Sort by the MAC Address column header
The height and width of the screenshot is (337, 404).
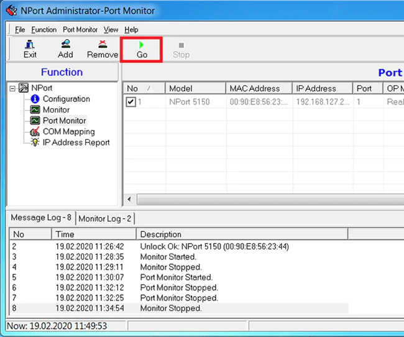259,88
